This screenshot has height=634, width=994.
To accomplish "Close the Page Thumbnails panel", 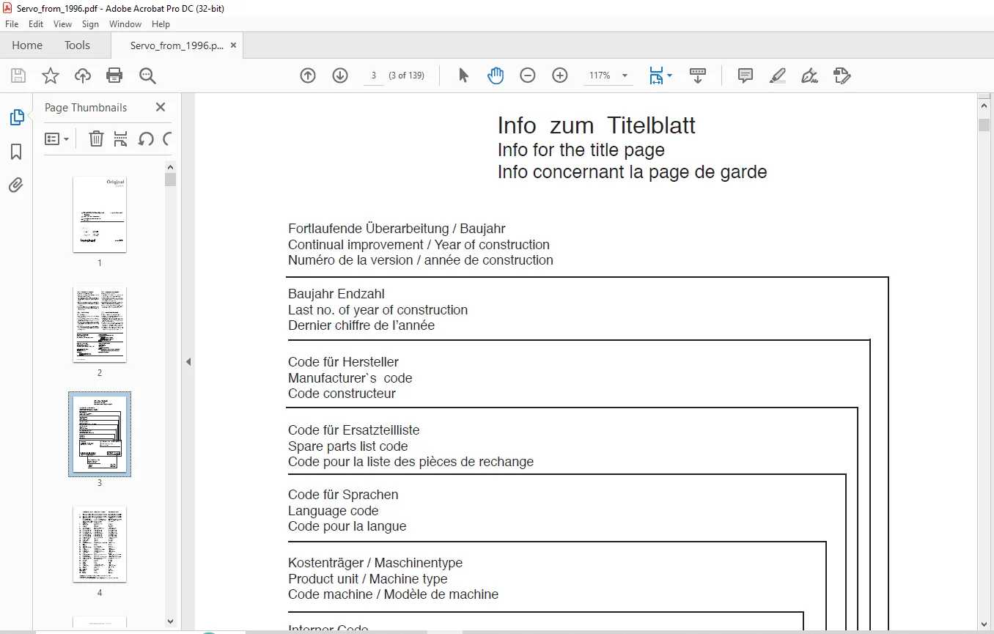I will point(161,107).
